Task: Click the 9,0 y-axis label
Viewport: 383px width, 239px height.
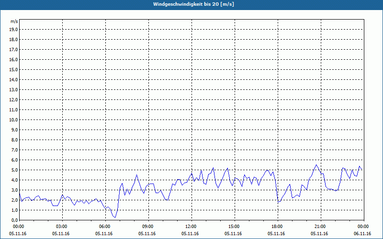Action: pyautogui.click(x=14, y=130)
